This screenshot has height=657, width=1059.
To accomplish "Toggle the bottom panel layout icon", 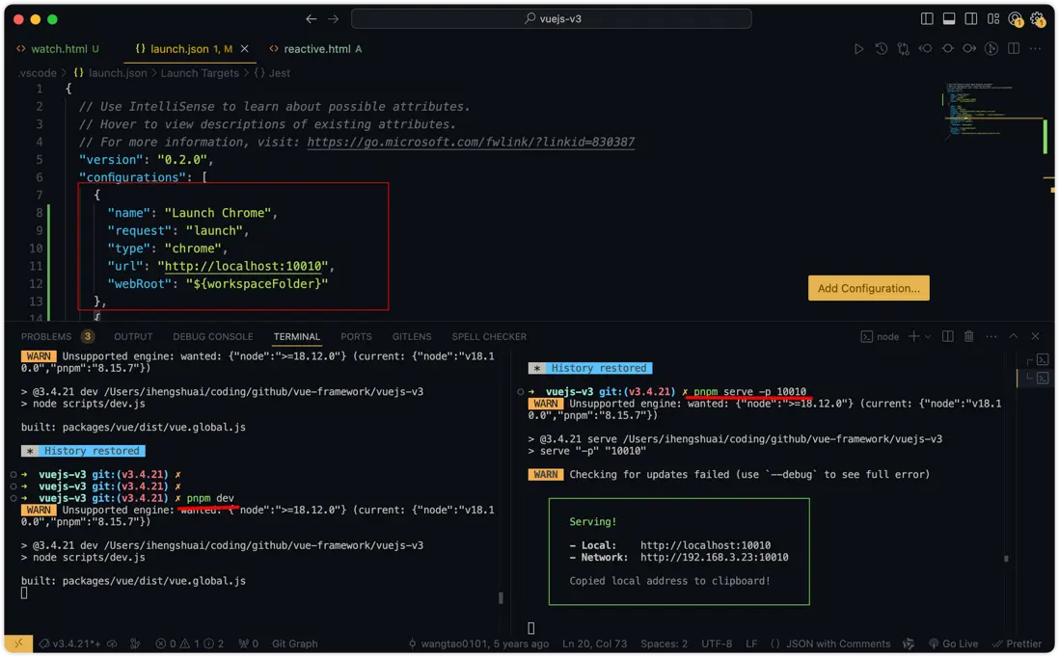I will 949,19.
